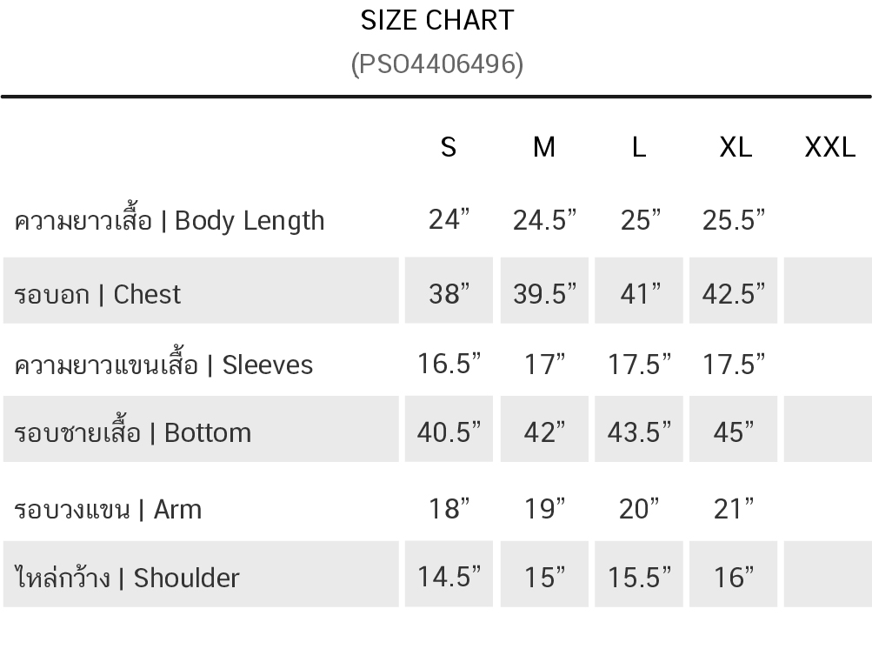The height and width of the screenshot is (649, 872).
Task: Click the empty XXL Chest cell
Action: 828,291
